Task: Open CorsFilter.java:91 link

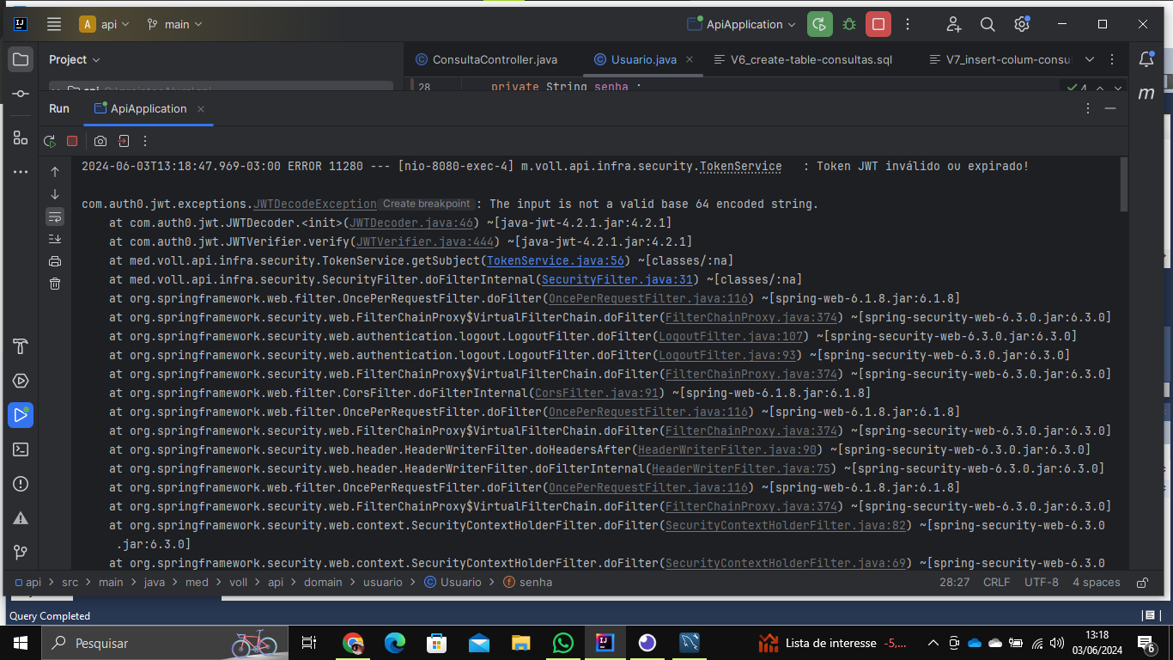Action: pos(597,393)
